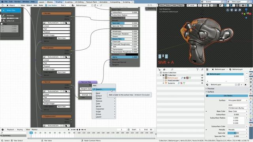The height and width of the screenshot is (142, 253).
Task: Switch to the UV Editing workspace tab
Action: (x=79, y=2)
